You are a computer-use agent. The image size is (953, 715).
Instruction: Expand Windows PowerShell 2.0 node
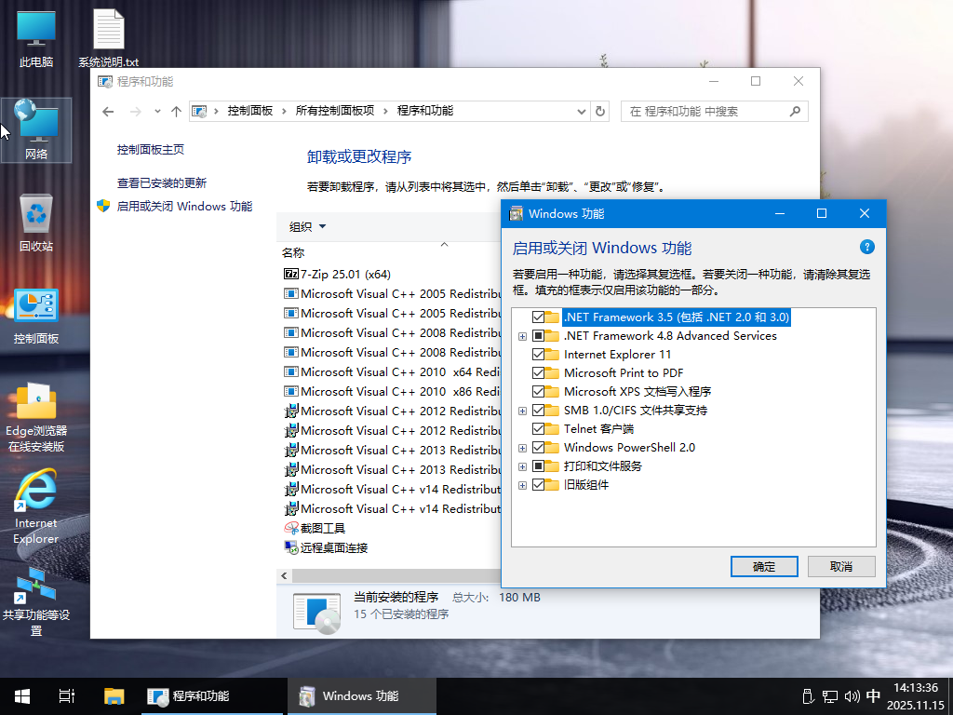[x=522, y=448]
